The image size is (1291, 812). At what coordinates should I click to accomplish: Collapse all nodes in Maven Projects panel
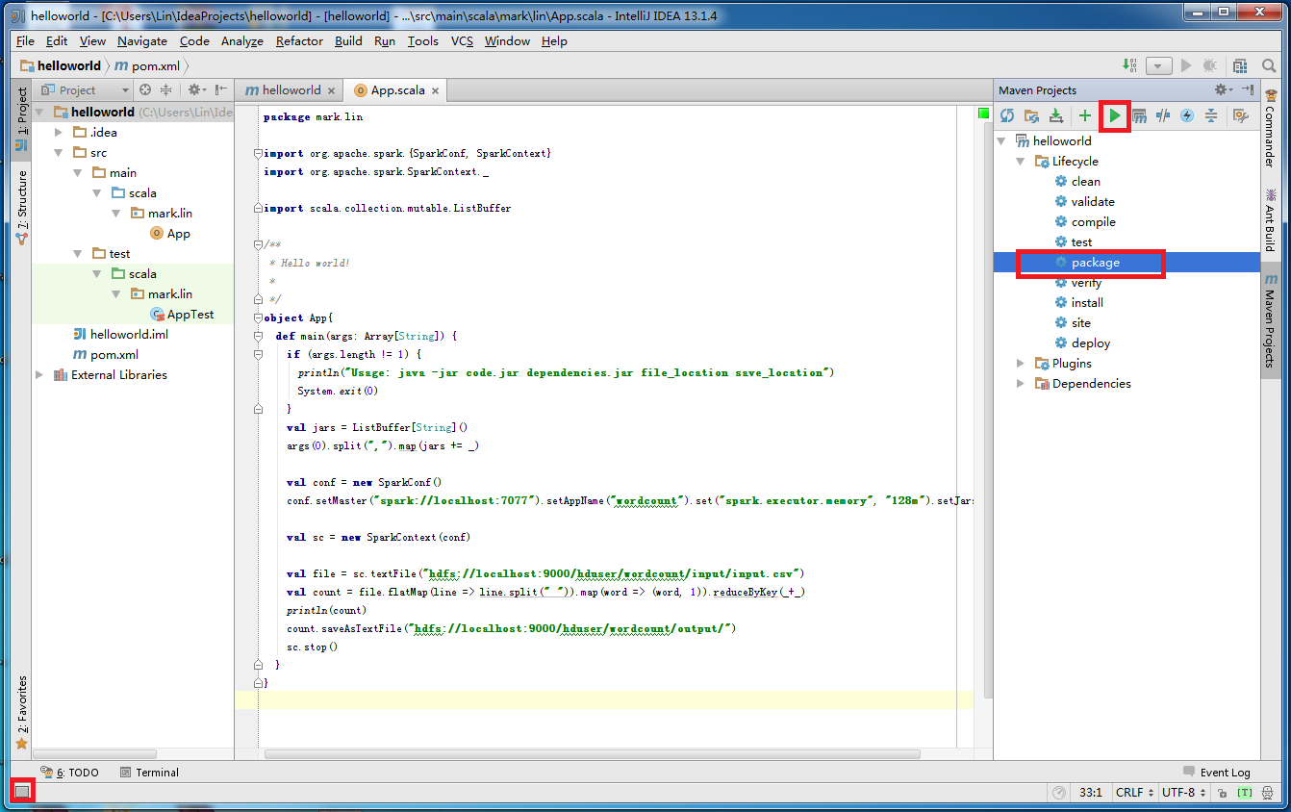click(1210, 115)
